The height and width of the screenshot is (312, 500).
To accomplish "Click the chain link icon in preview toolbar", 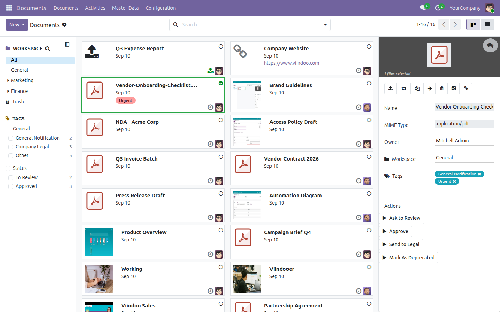I will click(x=466, y=88).
